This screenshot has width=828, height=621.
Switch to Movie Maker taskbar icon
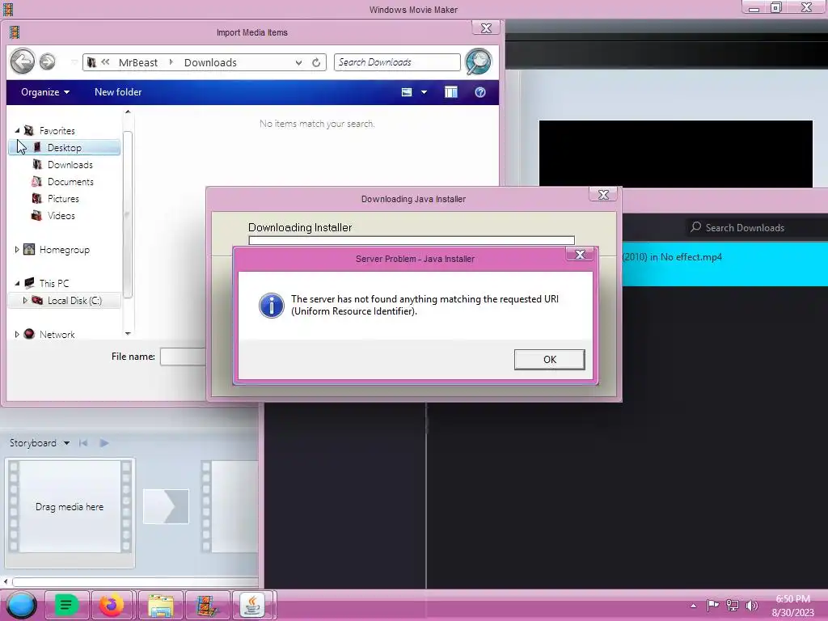coord(207,605)
